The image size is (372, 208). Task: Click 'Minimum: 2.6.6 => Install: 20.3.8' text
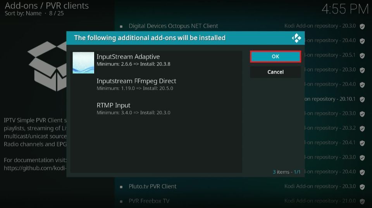pyautogui.click(x=133, y=64)
